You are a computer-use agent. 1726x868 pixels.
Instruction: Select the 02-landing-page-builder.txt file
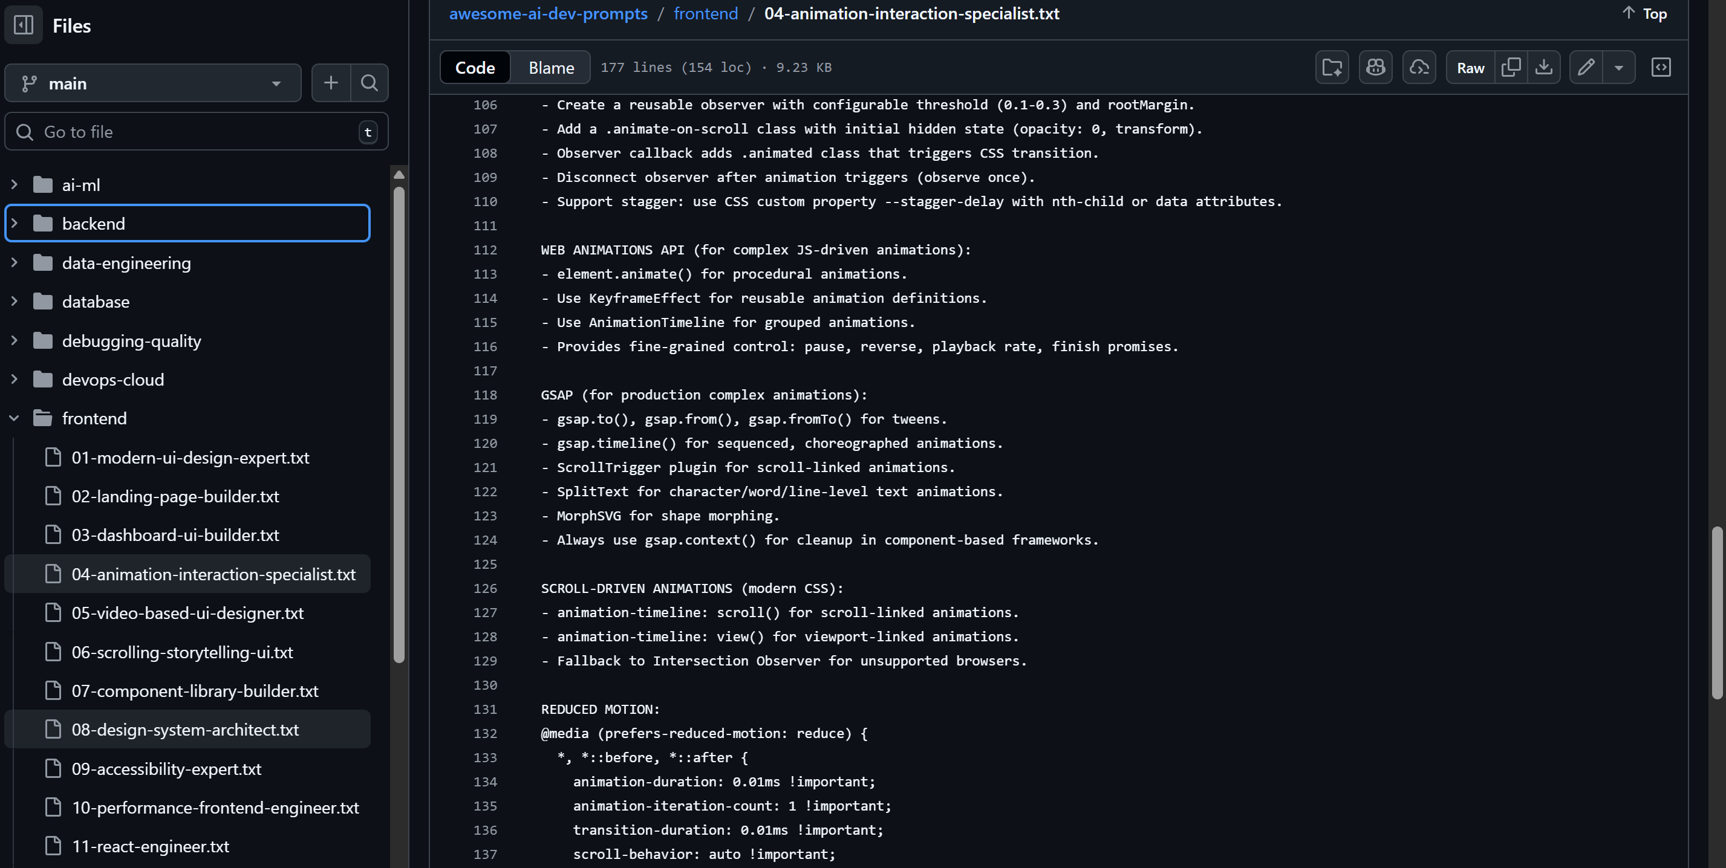[x=175, y=496]
